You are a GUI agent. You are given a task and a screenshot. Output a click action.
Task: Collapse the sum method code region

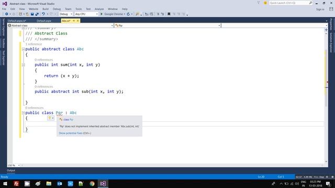(x=23, y=65)
